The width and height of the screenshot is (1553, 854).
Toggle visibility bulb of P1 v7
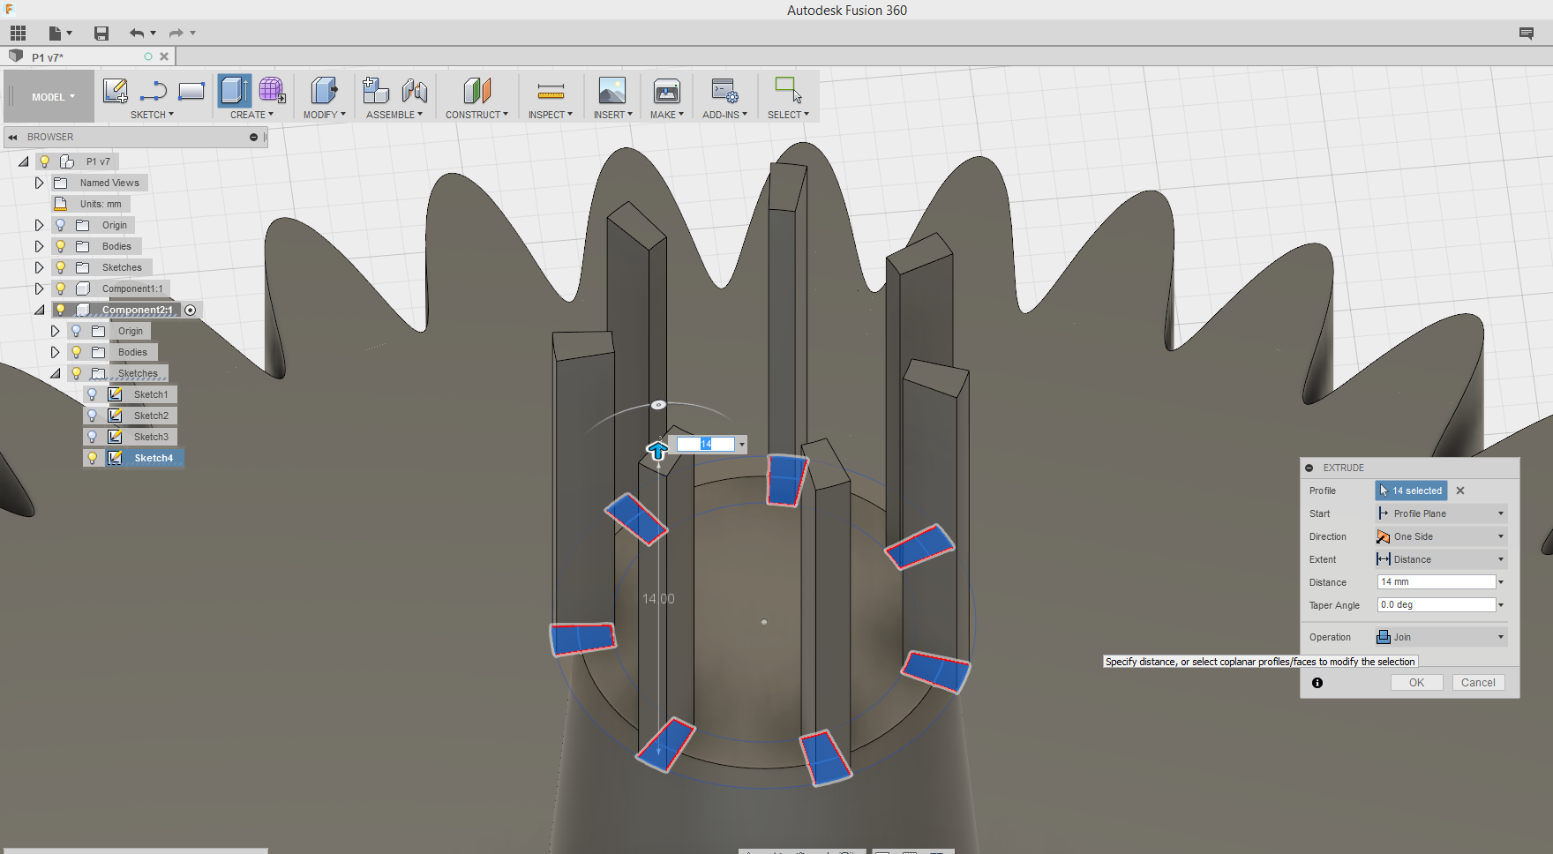coord(44,161)
